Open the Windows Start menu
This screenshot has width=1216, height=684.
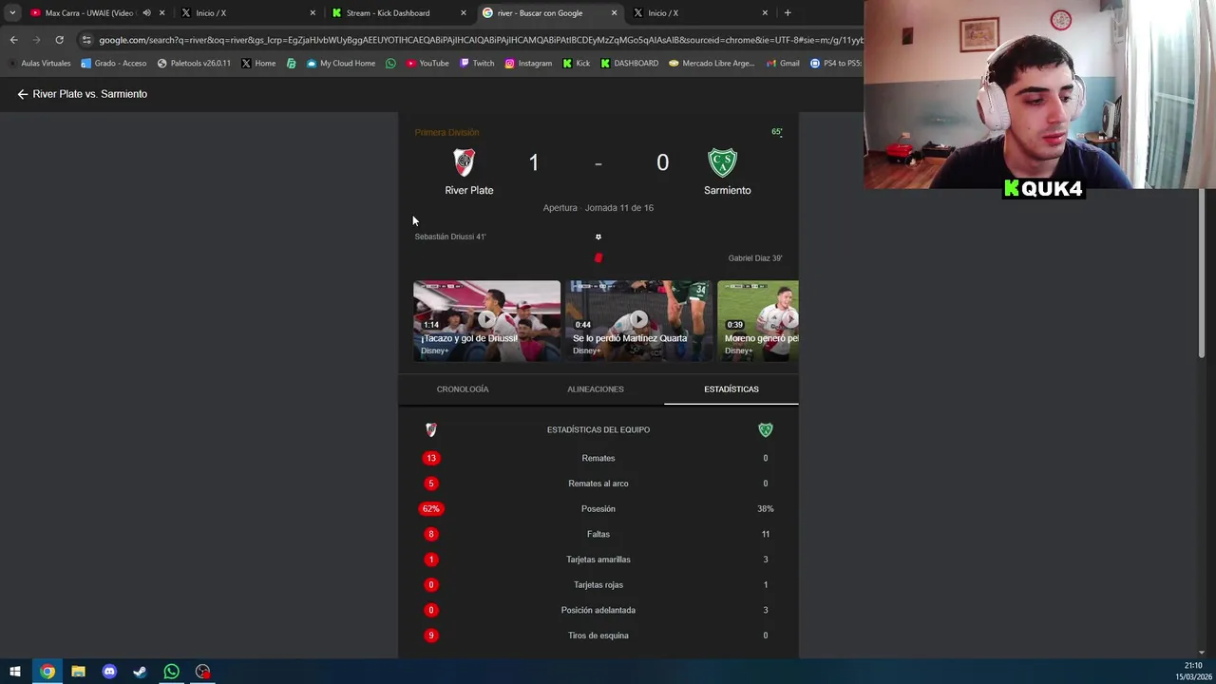coord(15,672)
